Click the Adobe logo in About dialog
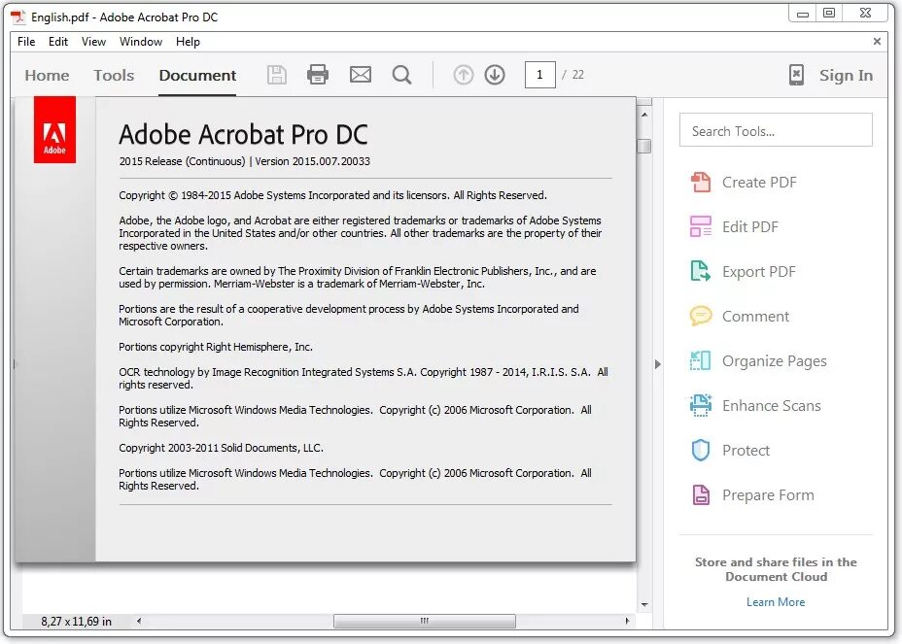 (54, 129)
